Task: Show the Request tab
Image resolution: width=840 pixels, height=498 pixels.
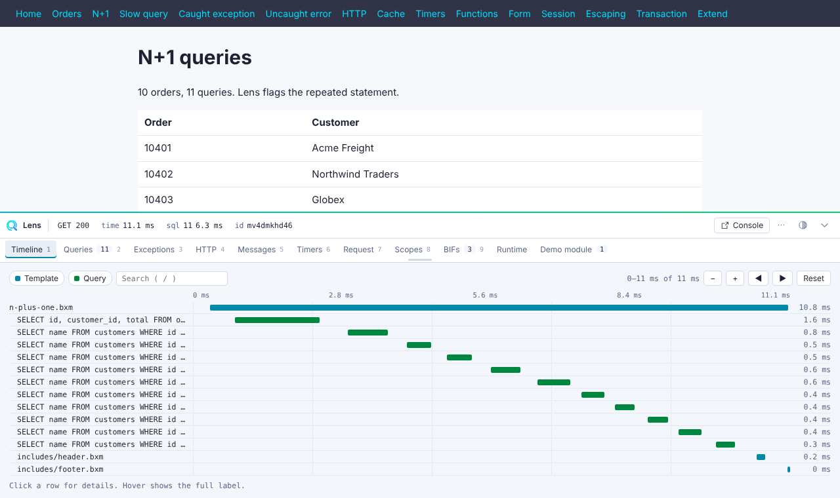Action: (362, 250)
